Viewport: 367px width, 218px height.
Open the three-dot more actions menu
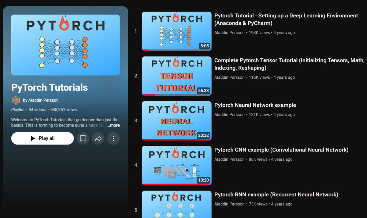pyautogui.click(x=113, y=138)
